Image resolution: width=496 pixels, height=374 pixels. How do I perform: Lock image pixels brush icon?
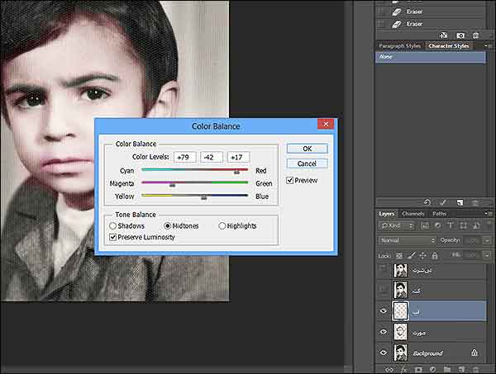tap(411, 255)
